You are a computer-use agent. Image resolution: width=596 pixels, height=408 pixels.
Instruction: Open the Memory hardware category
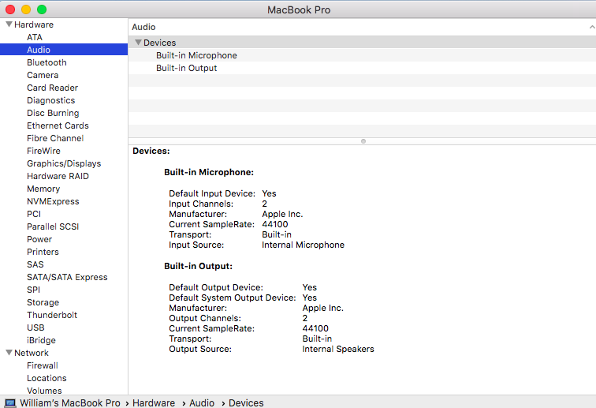pos(43,189)
